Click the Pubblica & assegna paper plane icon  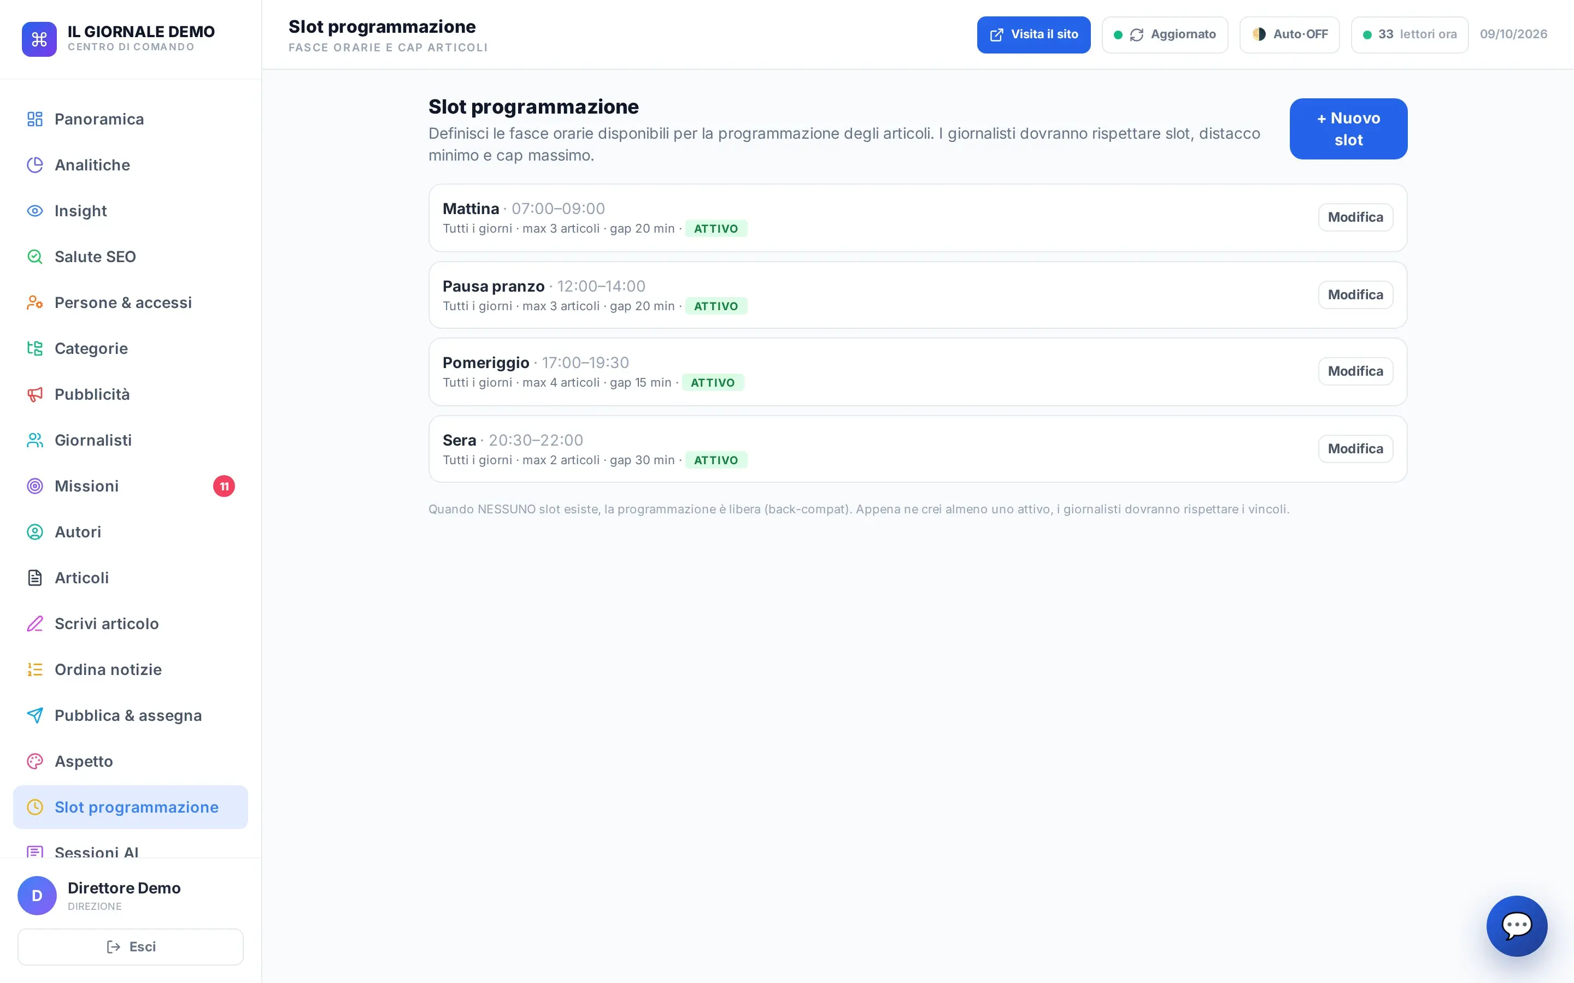pyautogui.click(x=35, y=715)
